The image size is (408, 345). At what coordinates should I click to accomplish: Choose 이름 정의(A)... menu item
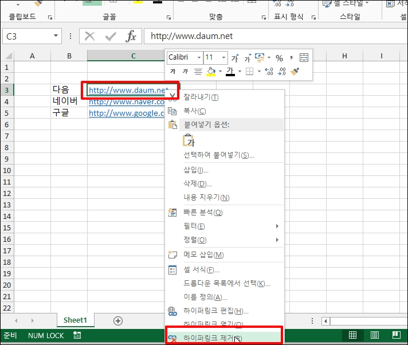(x=225, y=297)
